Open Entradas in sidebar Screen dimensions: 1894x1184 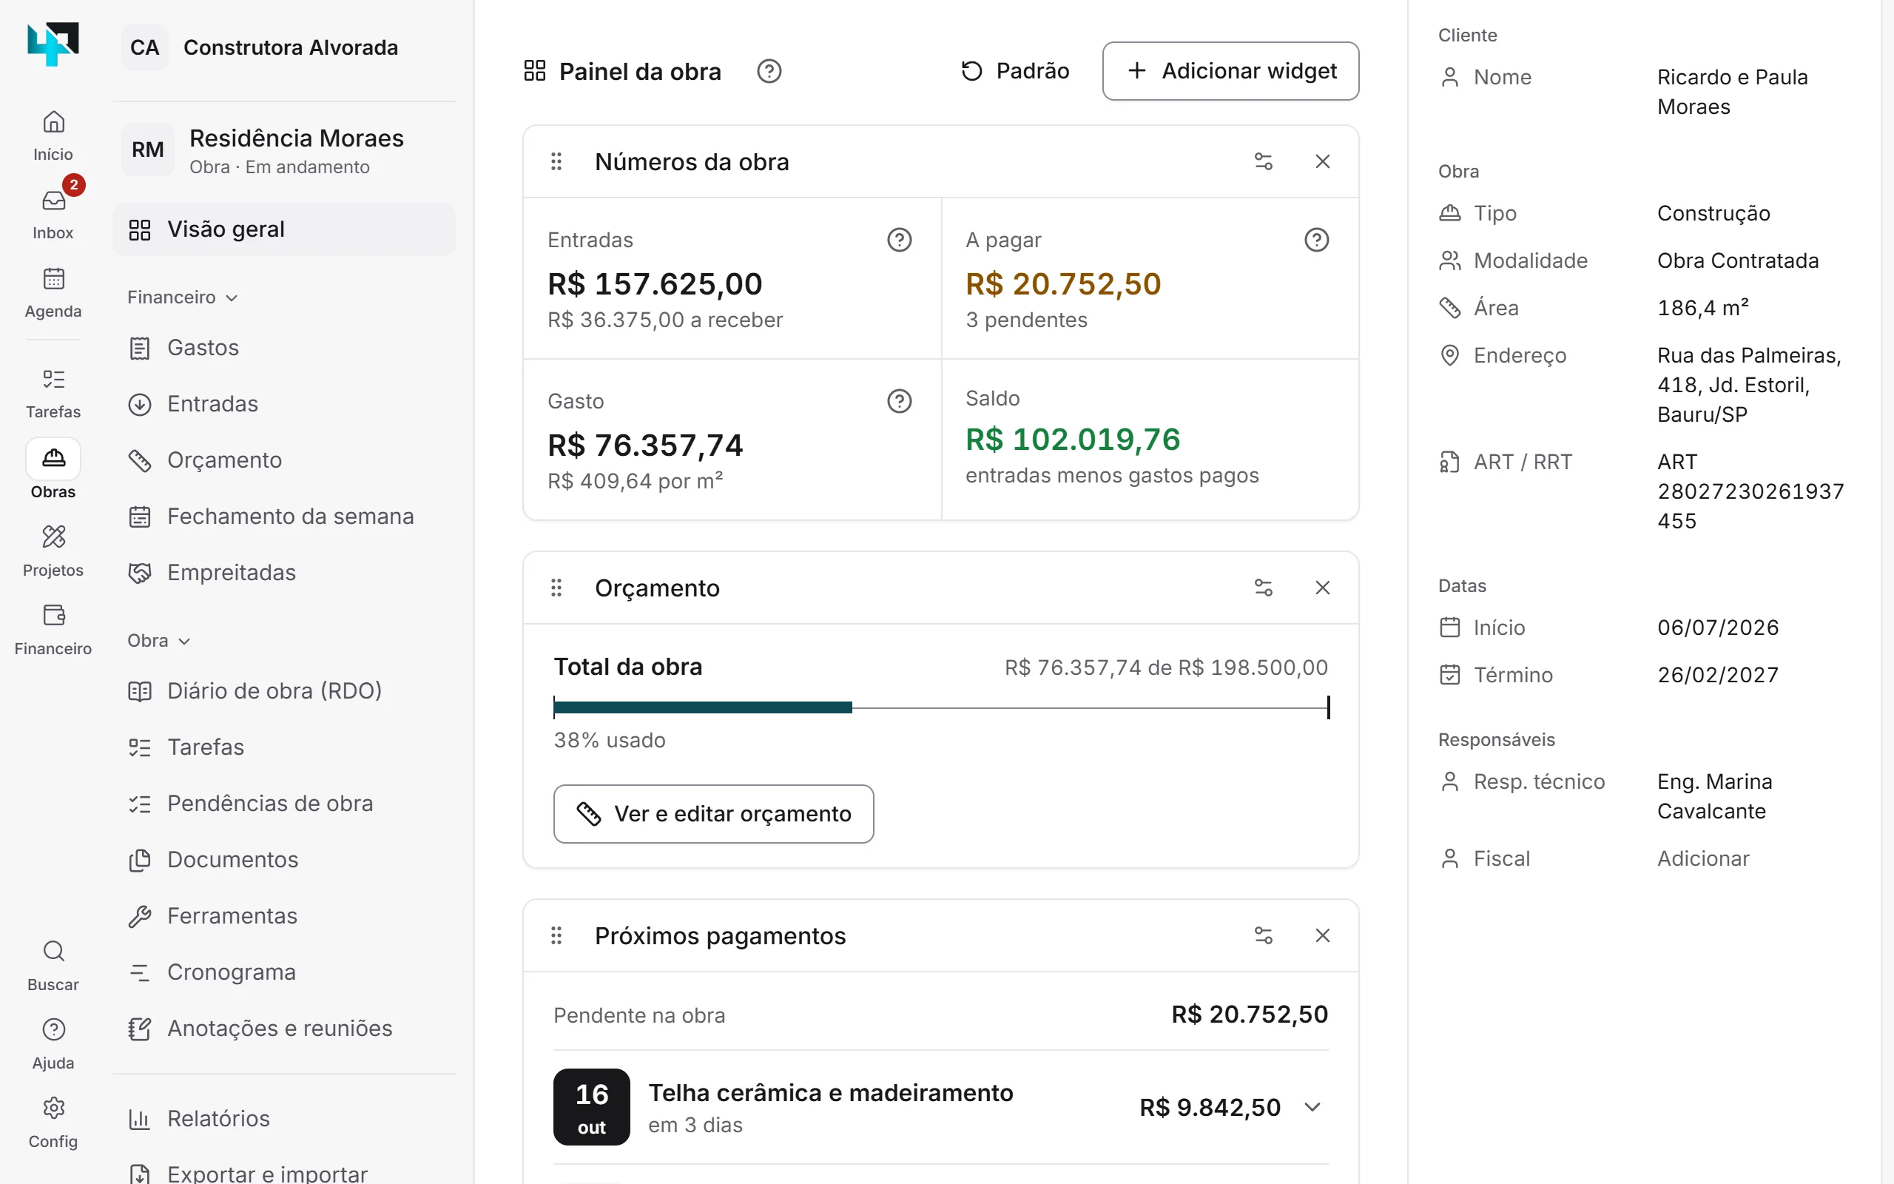tap(284, 404)
